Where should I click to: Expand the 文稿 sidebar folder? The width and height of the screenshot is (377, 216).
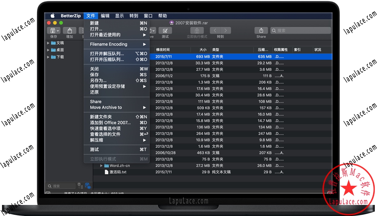pos(48,43)
